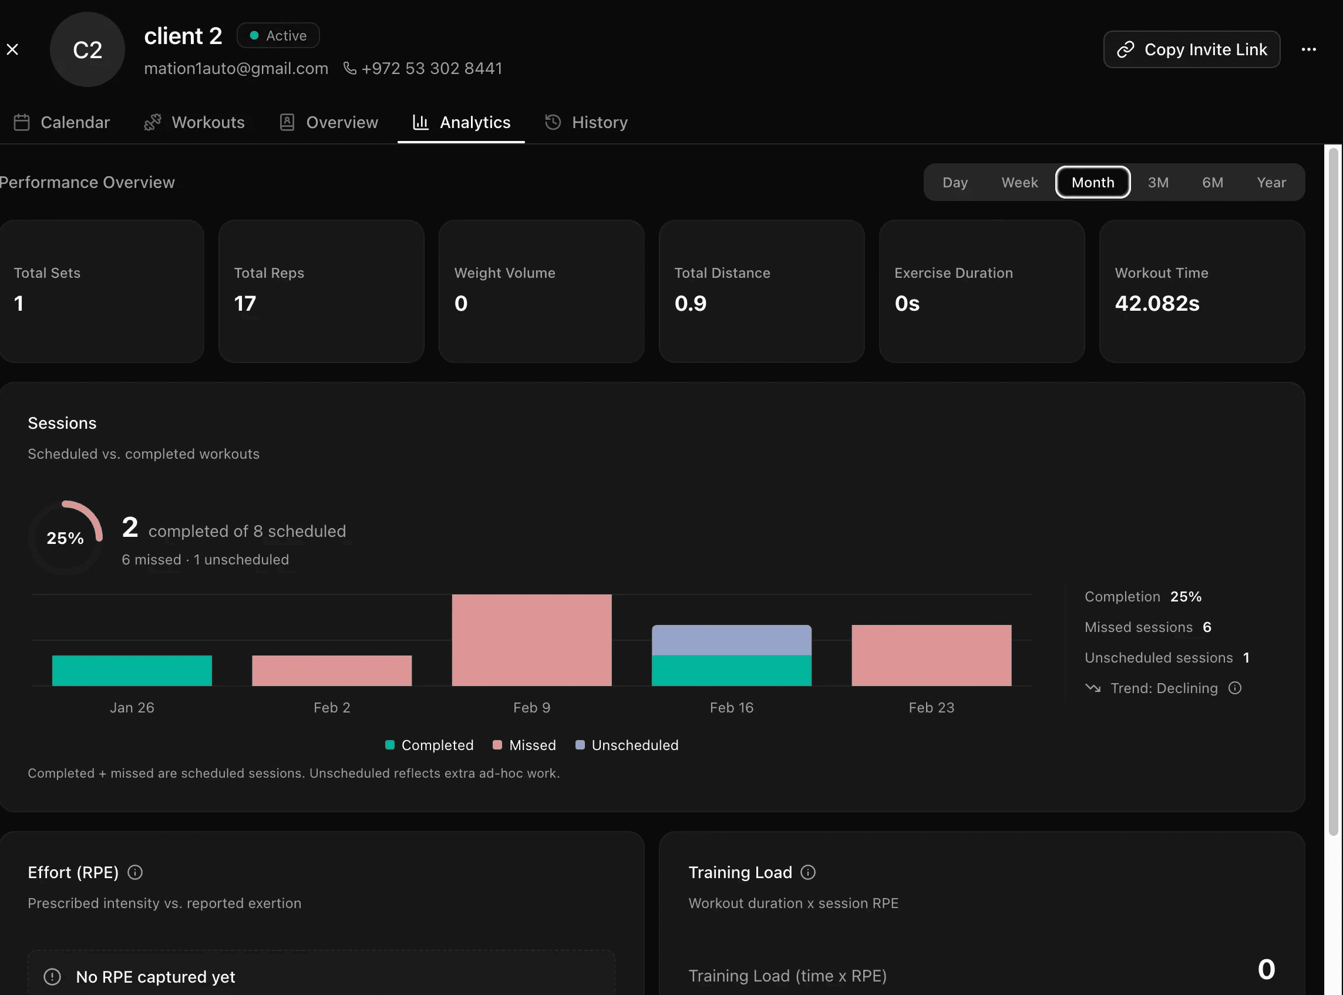Viewport: 1343px width, 995px height.
Task: Click the info icon beside Training Load
Action: pos(807,872)
